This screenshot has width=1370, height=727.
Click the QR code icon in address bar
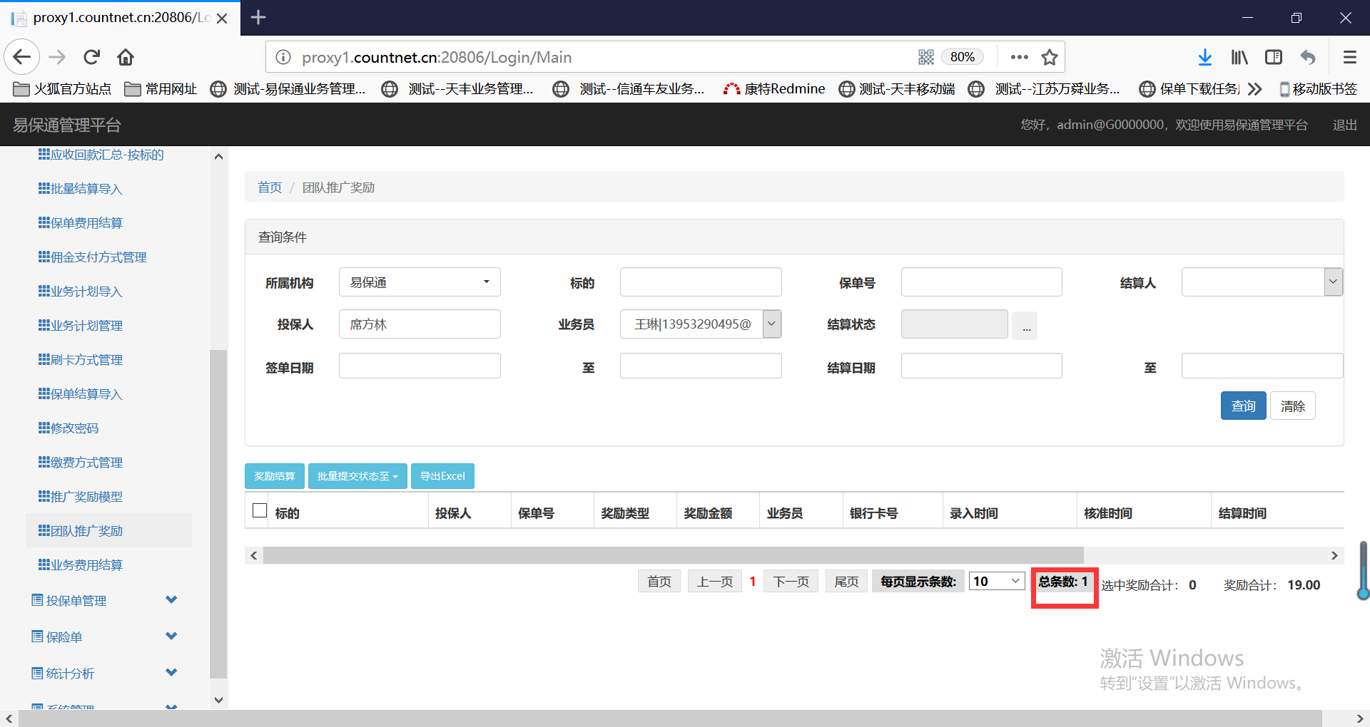925,57
